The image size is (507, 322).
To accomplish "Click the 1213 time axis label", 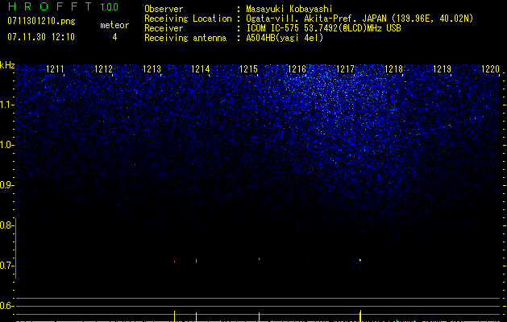I will (x=152, y=69).
